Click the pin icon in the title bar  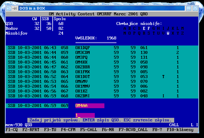(x=14, y=8)
